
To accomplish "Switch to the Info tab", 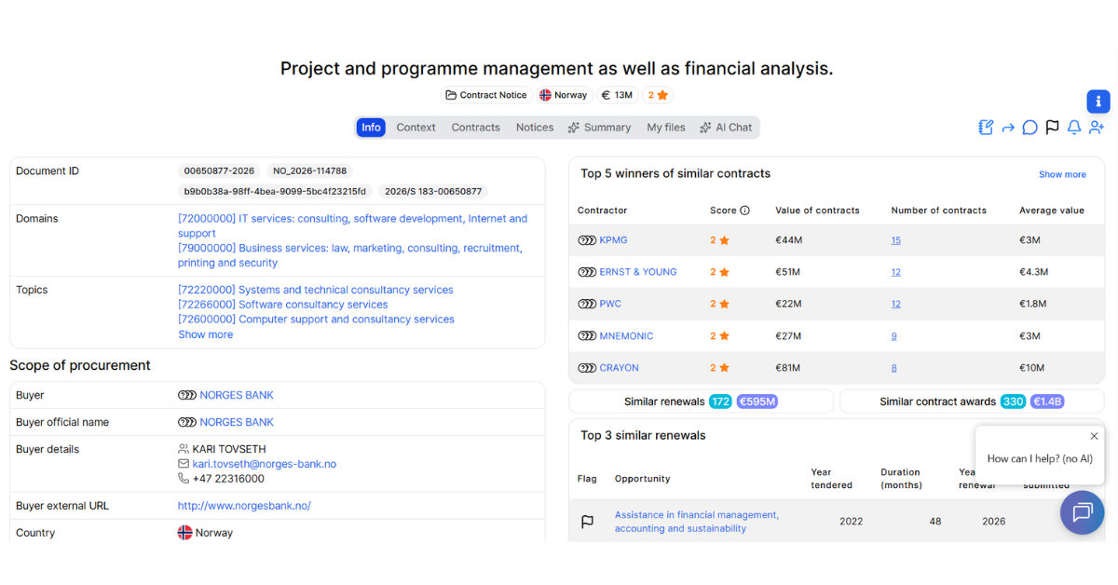I will (x=371, y=128).
